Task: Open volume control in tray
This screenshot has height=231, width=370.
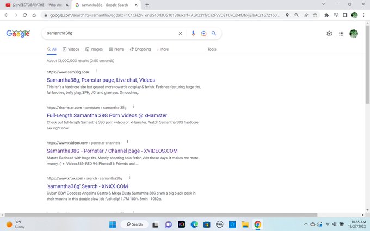Action: [334, 224]
